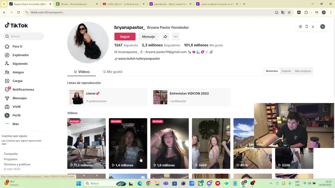Switch to the Me gustó tab
Viewport: 335px width, 188px height.
click(x=113, y=72)
